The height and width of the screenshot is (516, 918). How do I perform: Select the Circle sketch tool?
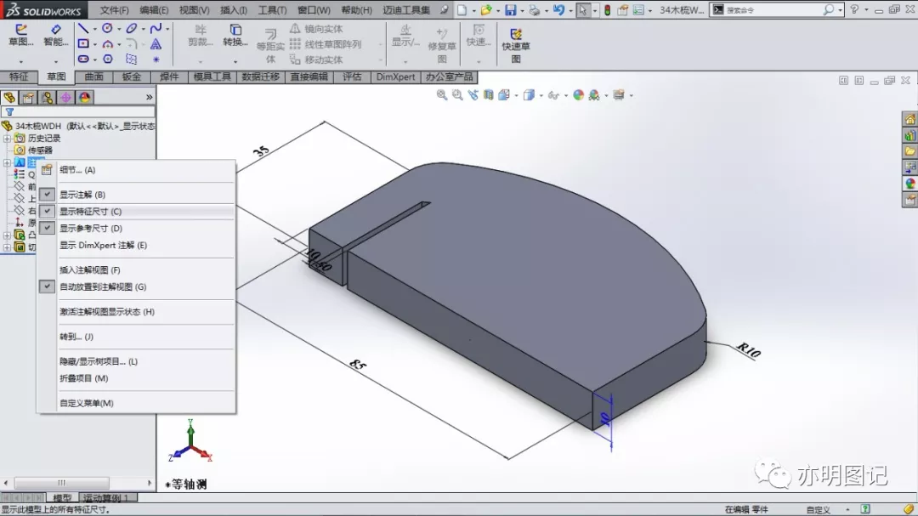[x=107, y=28]
